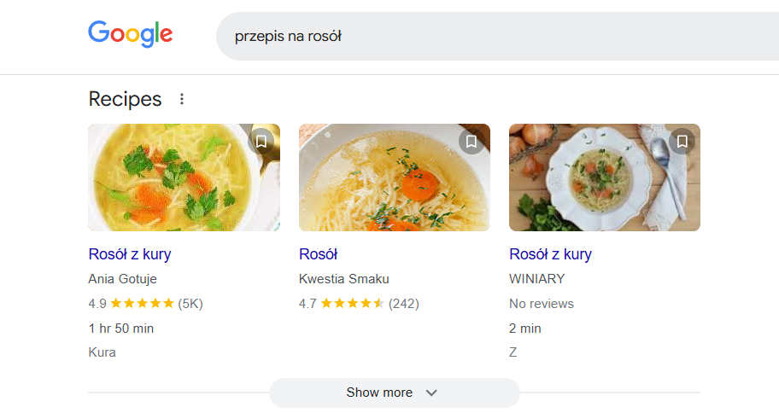
Task: Open the three-dot menu beside Recipes
Action: [x=181, y=99]
